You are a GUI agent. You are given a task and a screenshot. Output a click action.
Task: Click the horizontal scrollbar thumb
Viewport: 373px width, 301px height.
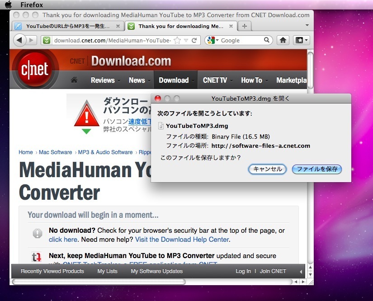coord(99,282)
